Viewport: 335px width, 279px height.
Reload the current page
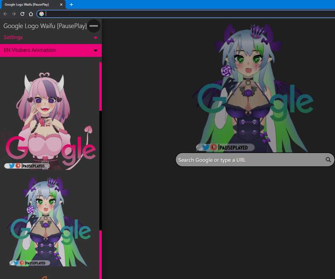(22, 14)
